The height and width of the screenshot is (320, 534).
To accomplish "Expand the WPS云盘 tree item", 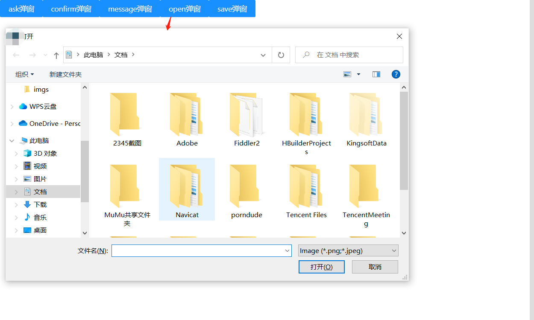I will click(12, 106).
